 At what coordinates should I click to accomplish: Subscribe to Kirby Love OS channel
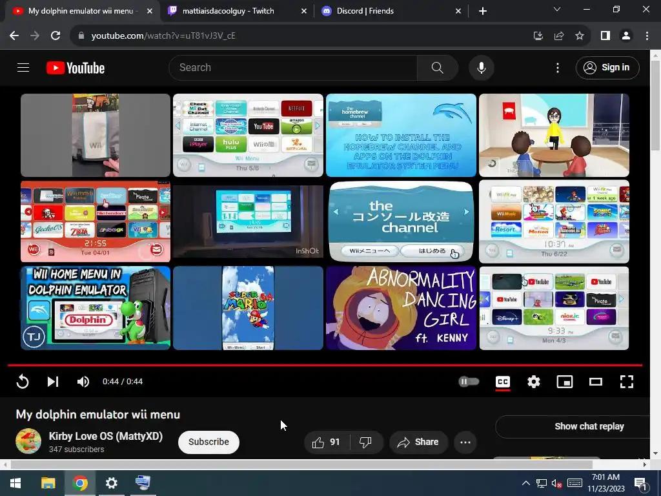pos(208,442)
